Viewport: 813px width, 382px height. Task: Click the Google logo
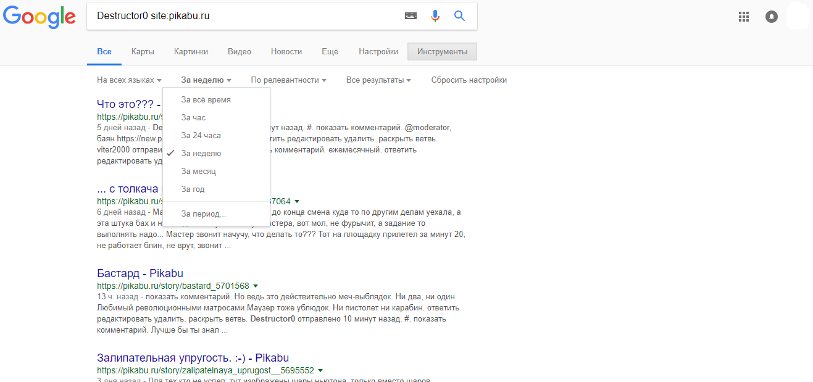(x=39, y=17)
